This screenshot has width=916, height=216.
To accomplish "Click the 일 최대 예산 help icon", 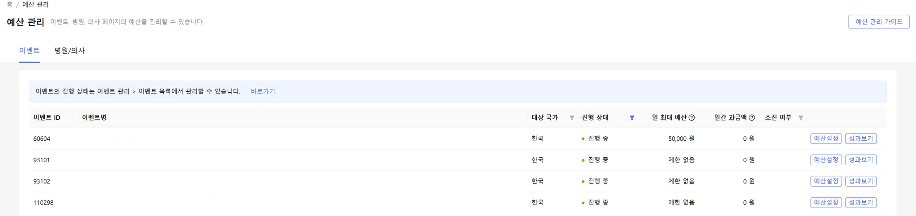I will coord(691,118).
